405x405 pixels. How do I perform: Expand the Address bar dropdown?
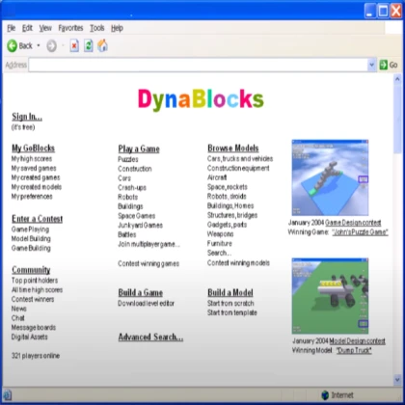(x=371, y=65)
